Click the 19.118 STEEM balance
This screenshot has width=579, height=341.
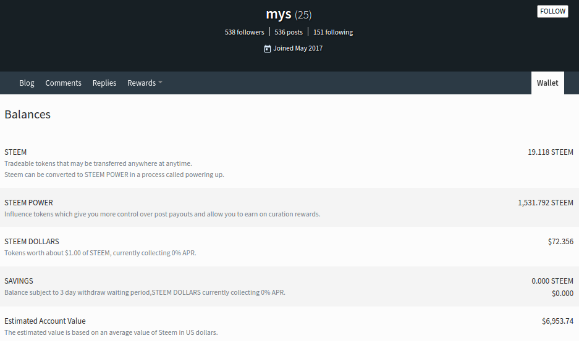click(x=550, y=152)
